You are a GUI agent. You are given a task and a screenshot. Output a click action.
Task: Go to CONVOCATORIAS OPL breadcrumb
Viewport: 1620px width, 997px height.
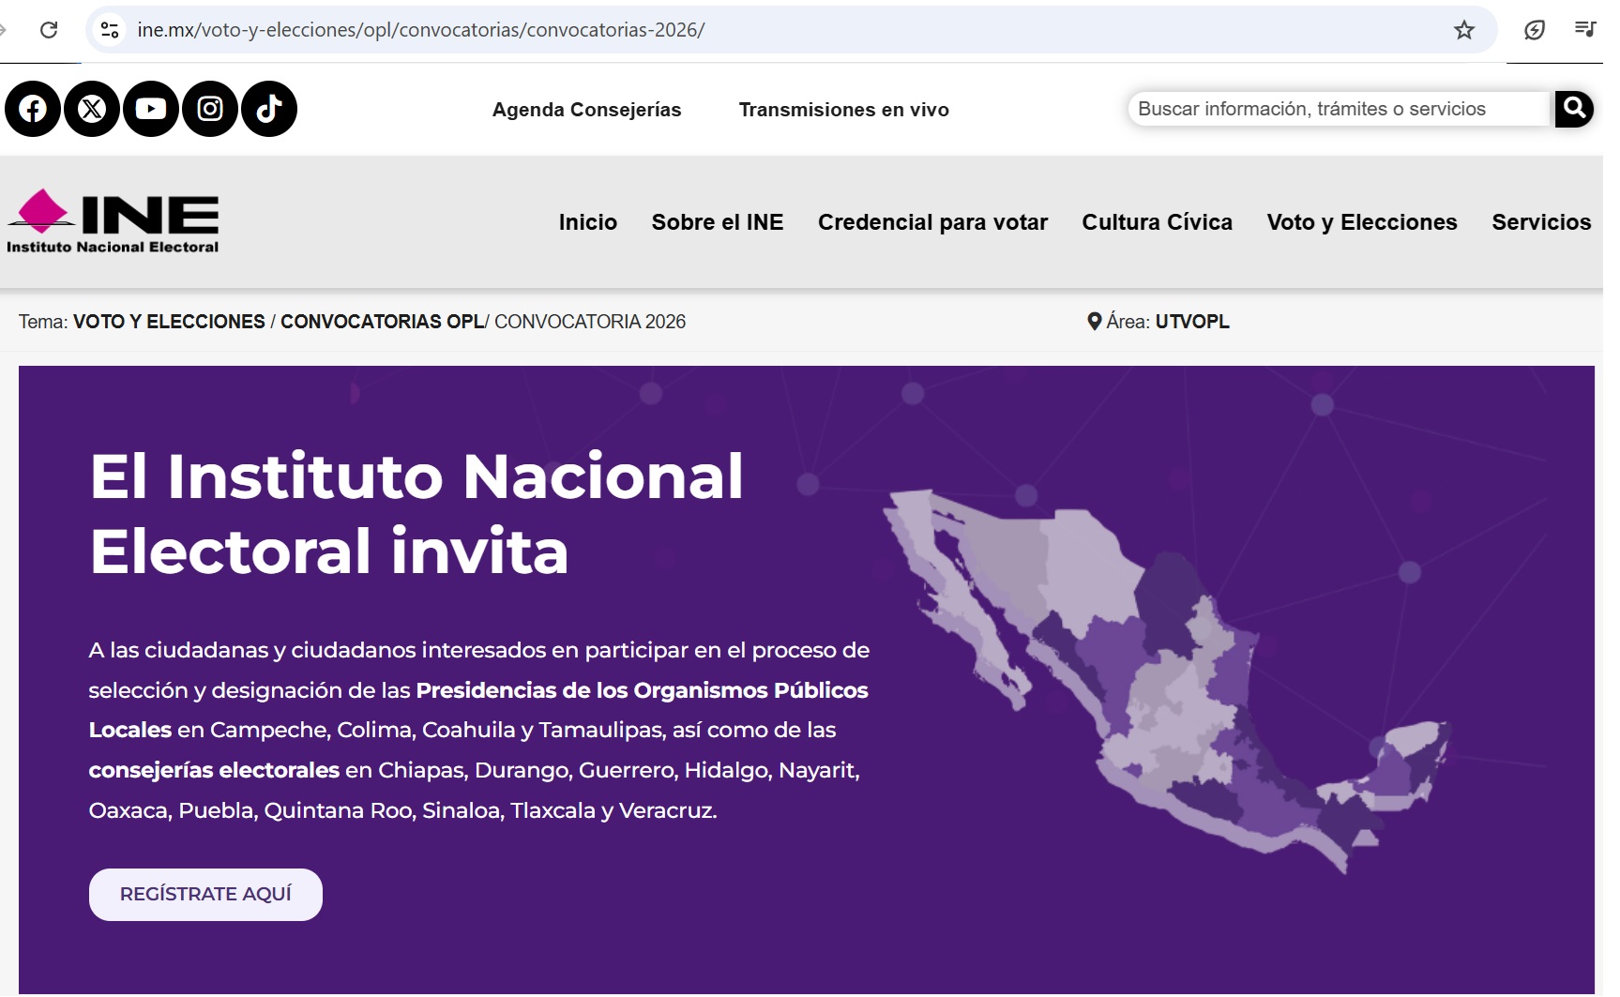[x=382, y=322]
